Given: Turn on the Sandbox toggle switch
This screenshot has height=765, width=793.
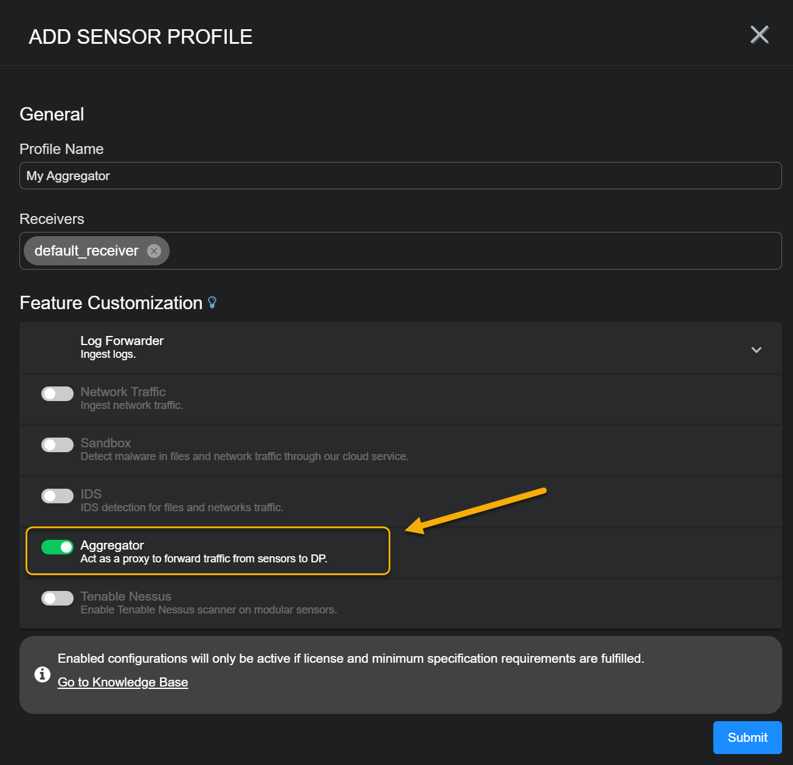Looking at the screenshot, I should tap(57, 445).
